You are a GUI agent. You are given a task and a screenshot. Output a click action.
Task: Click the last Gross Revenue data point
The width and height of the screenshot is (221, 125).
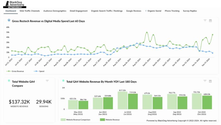(x=213, y=35)
